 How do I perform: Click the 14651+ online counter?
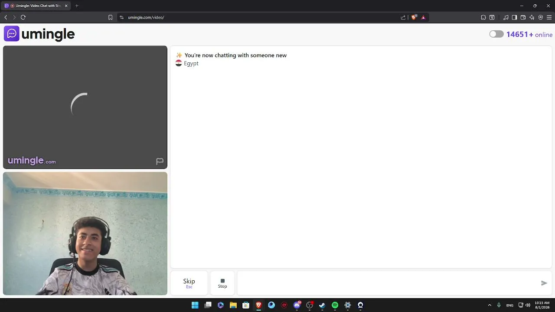(529, 35)
